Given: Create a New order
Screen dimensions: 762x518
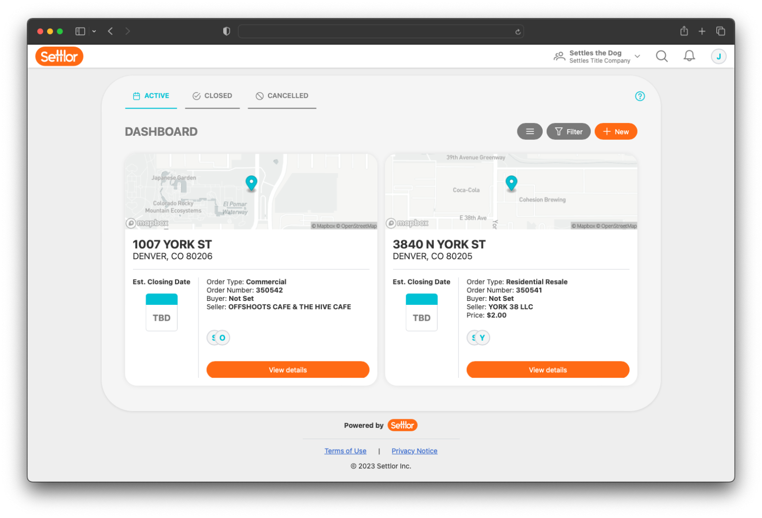Looking at the screenshot, I should coord(615,131).
